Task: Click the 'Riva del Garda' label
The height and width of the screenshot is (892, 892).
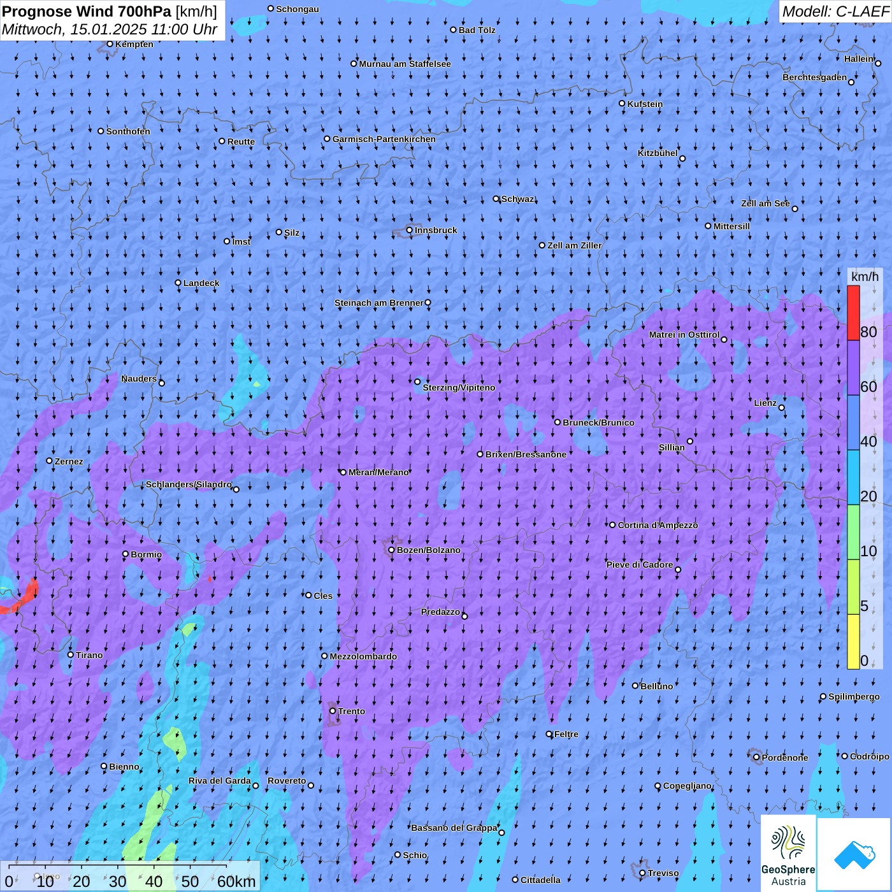Action: click(x=220, y=780)
